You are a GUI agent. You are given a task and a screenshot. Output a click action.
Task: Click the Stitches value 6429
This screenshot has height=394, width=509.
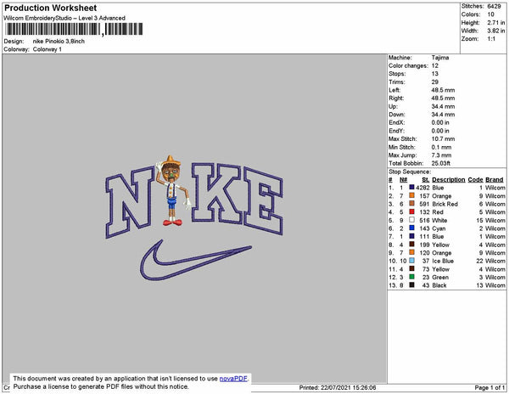coord(494,6)
